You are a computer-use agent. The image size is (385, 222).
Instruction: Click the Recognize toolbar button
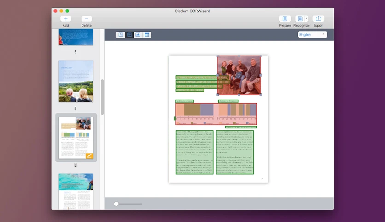pos(300,19)
